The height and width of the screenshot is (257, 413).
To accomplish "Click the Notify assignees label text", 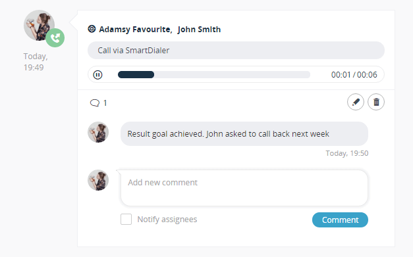I will (x=167, y=220).
